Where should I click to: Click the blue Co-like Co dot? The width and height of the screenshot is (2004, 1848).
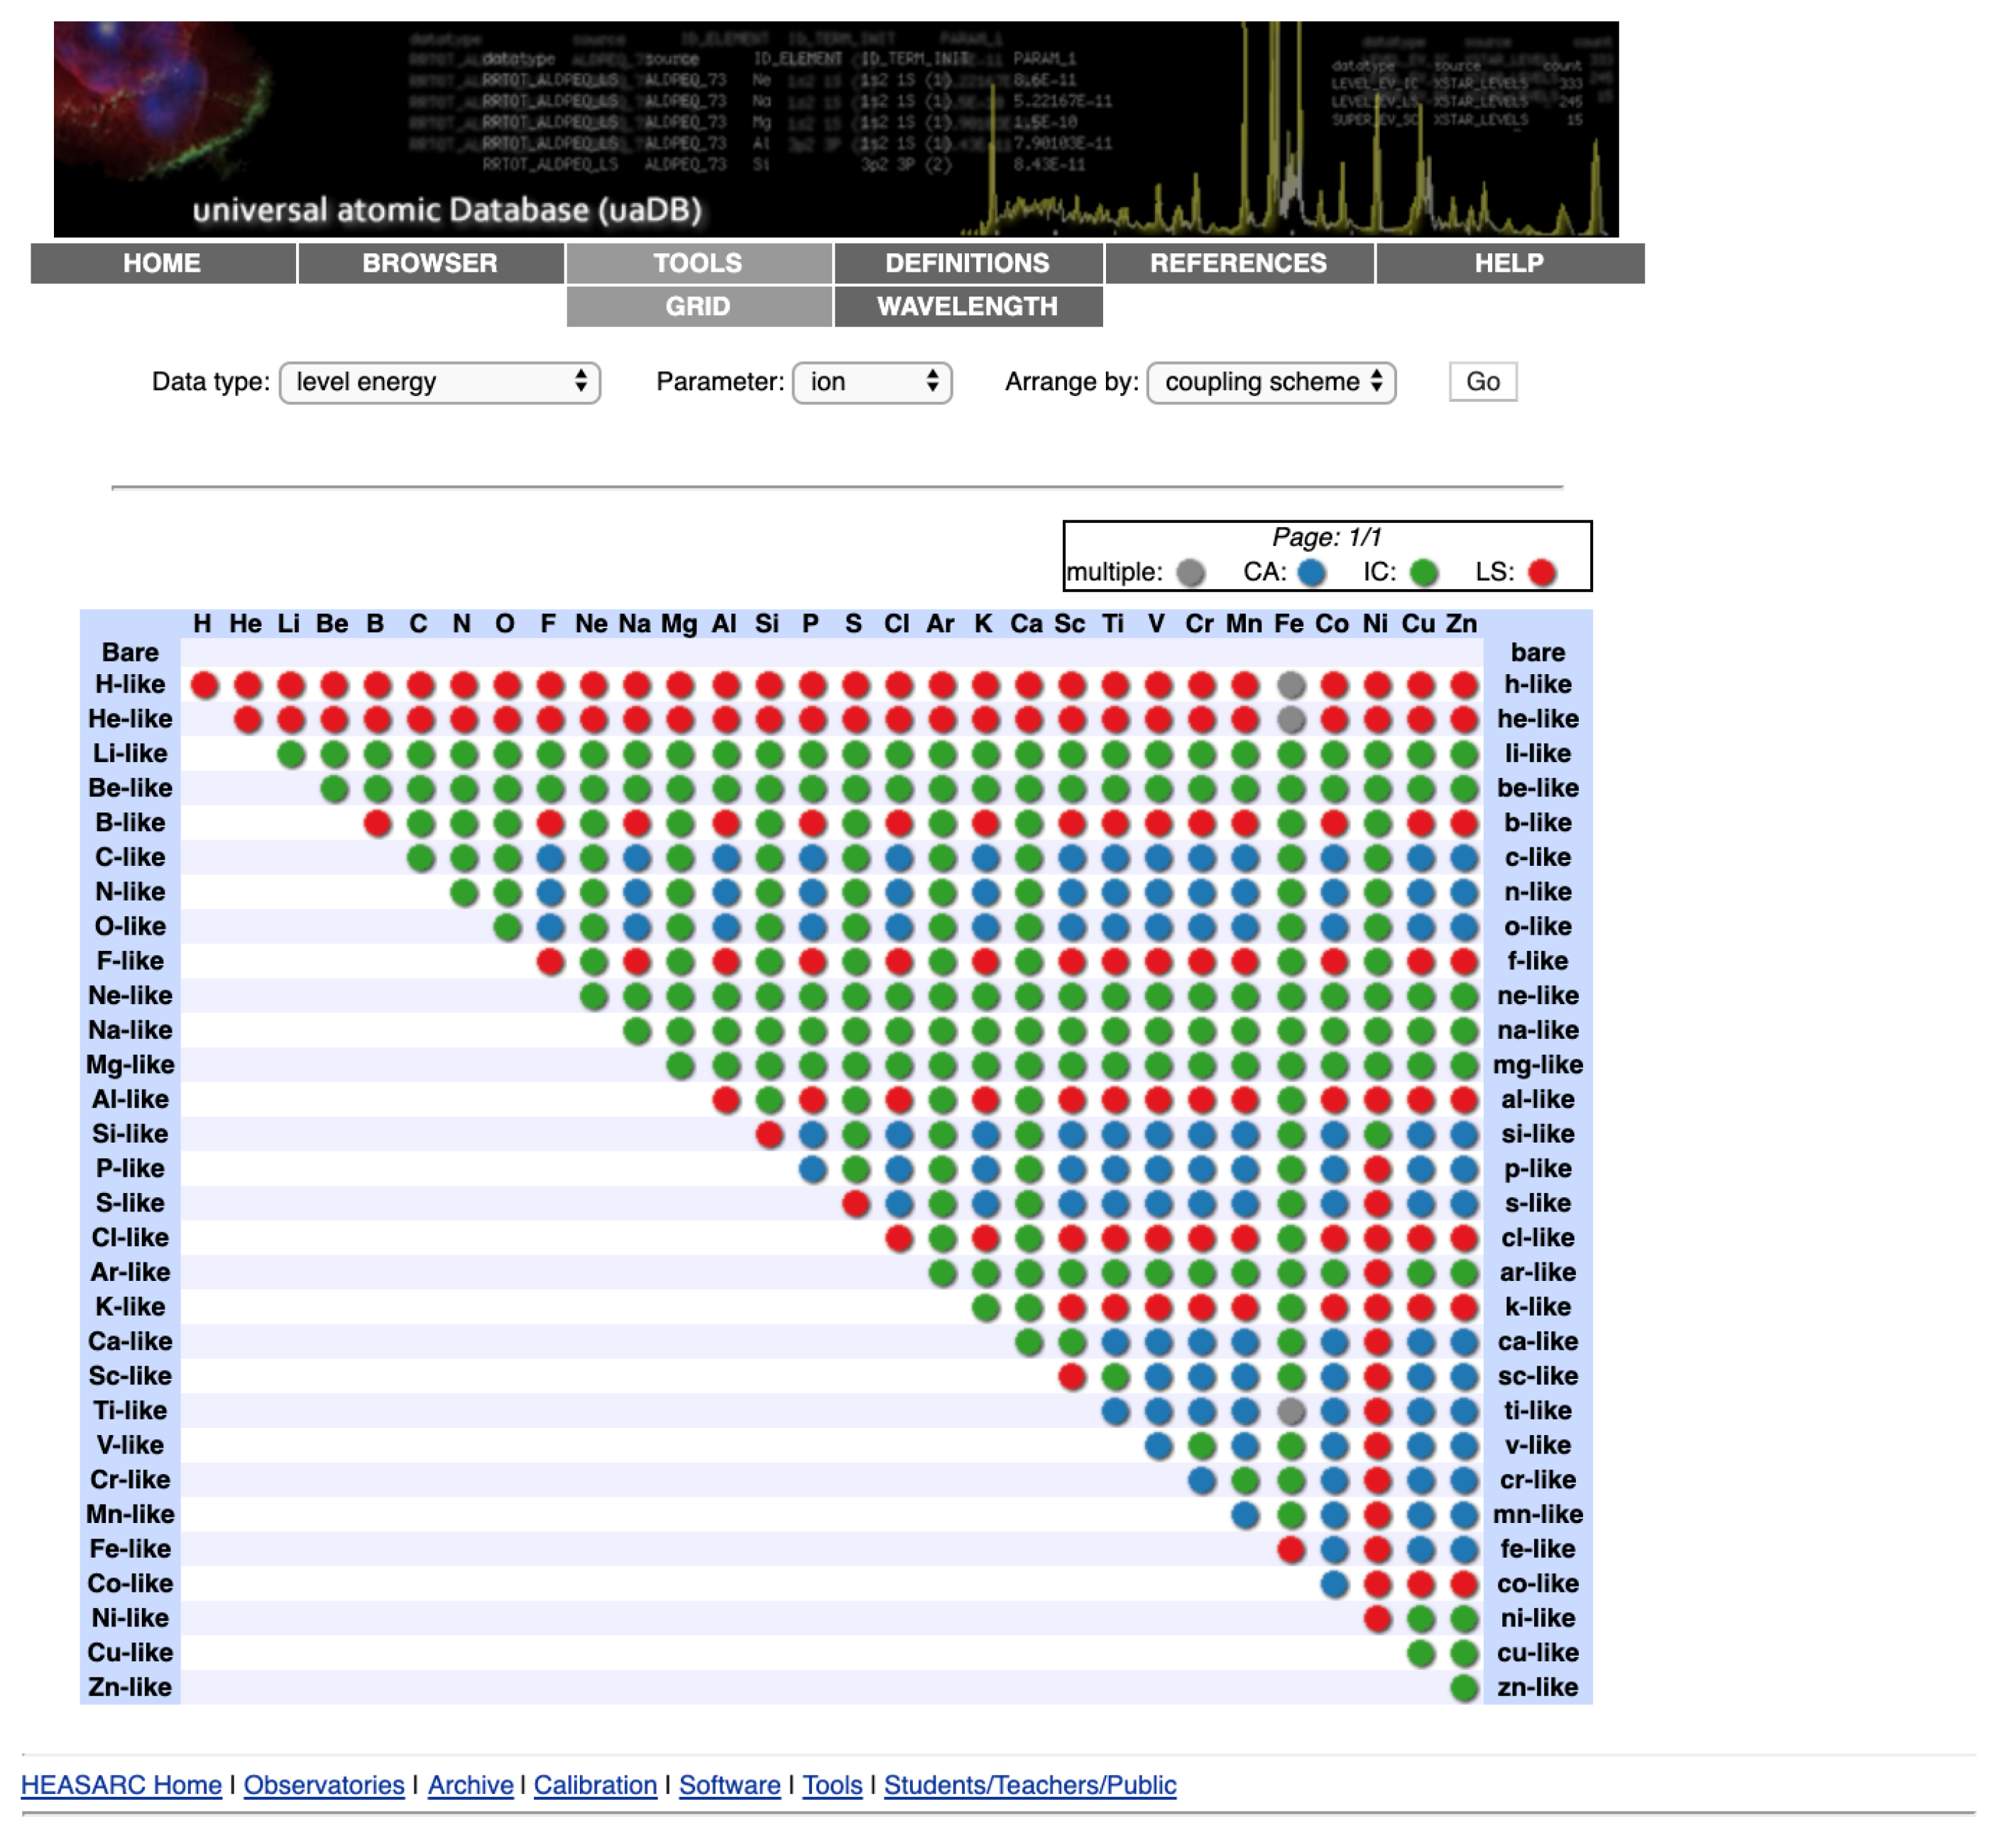pyautogui.click(x=1334, y=1584)
